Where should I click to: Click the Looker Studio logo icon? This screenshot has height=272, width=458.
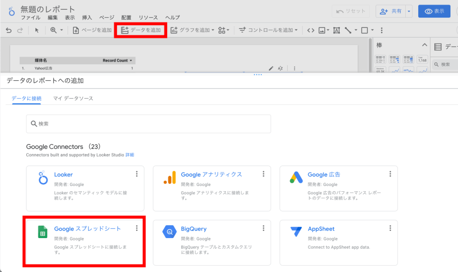[x=11, y=12]
